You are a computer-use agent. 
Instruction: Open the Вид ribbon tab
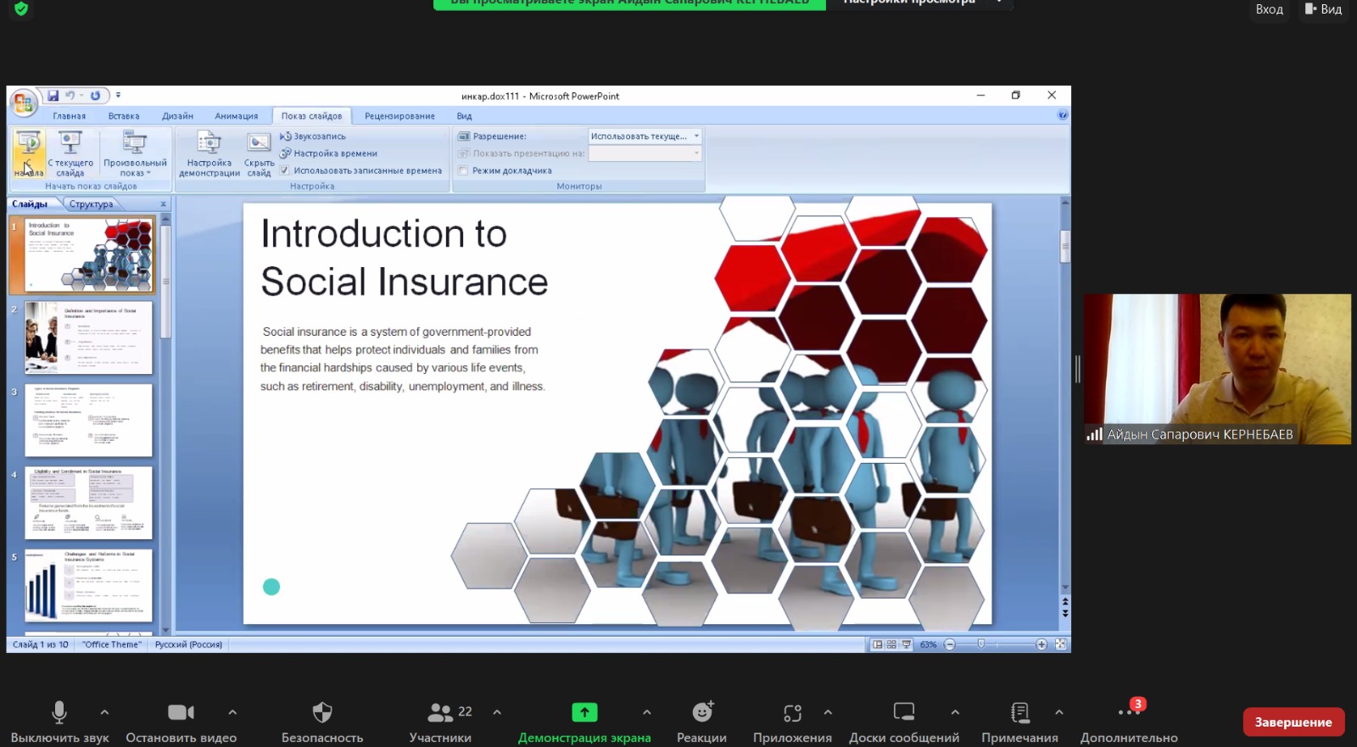point(464,116)
